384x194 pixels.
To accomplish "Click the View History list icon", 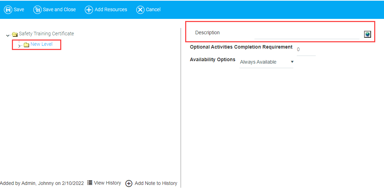I will (90, 183).
